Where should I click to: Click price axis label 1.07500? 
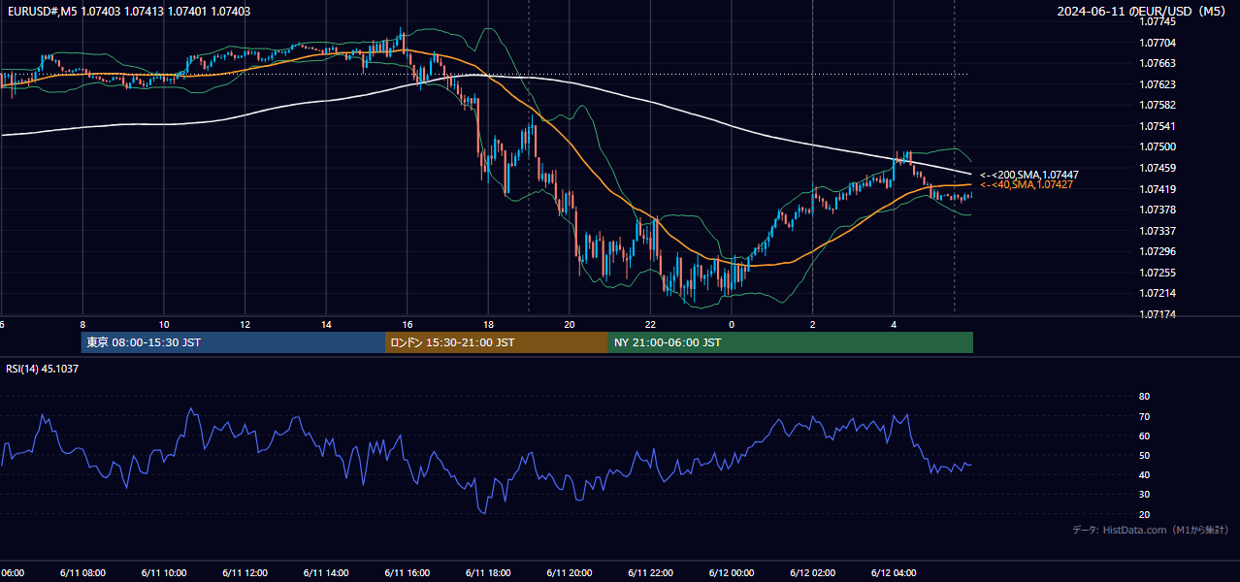[1158, 146]
